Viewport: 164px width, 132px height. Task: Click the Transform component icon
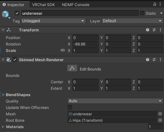coord(9,30)
